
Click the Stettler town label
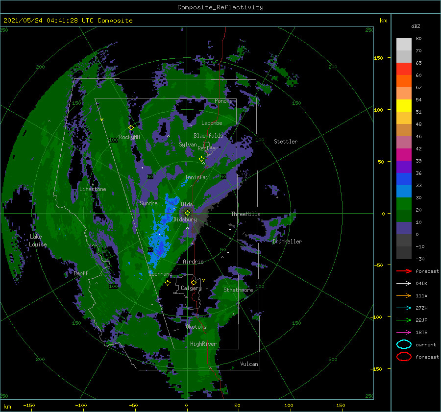click(x=286, y=142)
